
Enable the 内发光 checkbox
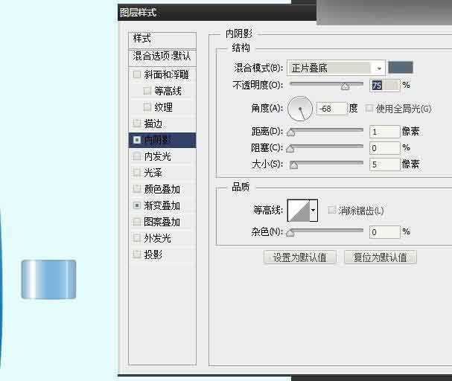coord(137,156)
